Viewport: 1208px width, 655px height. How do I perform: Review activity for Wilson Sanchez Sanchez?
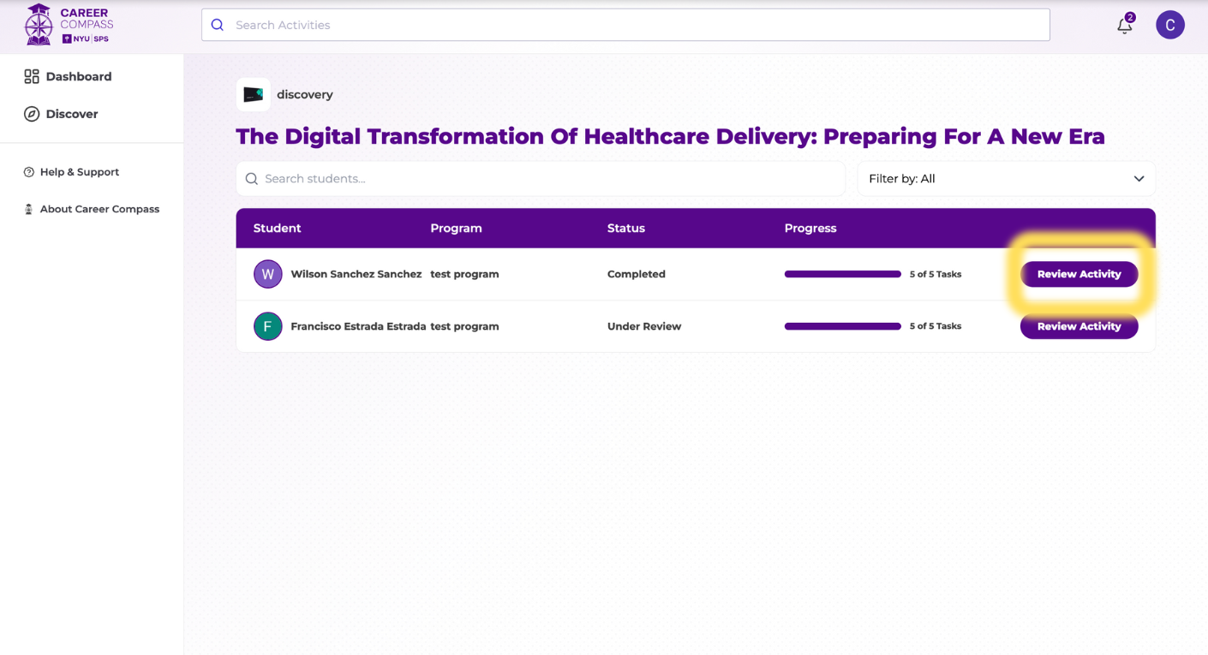pyautogui.click(x=1079, y=275)
